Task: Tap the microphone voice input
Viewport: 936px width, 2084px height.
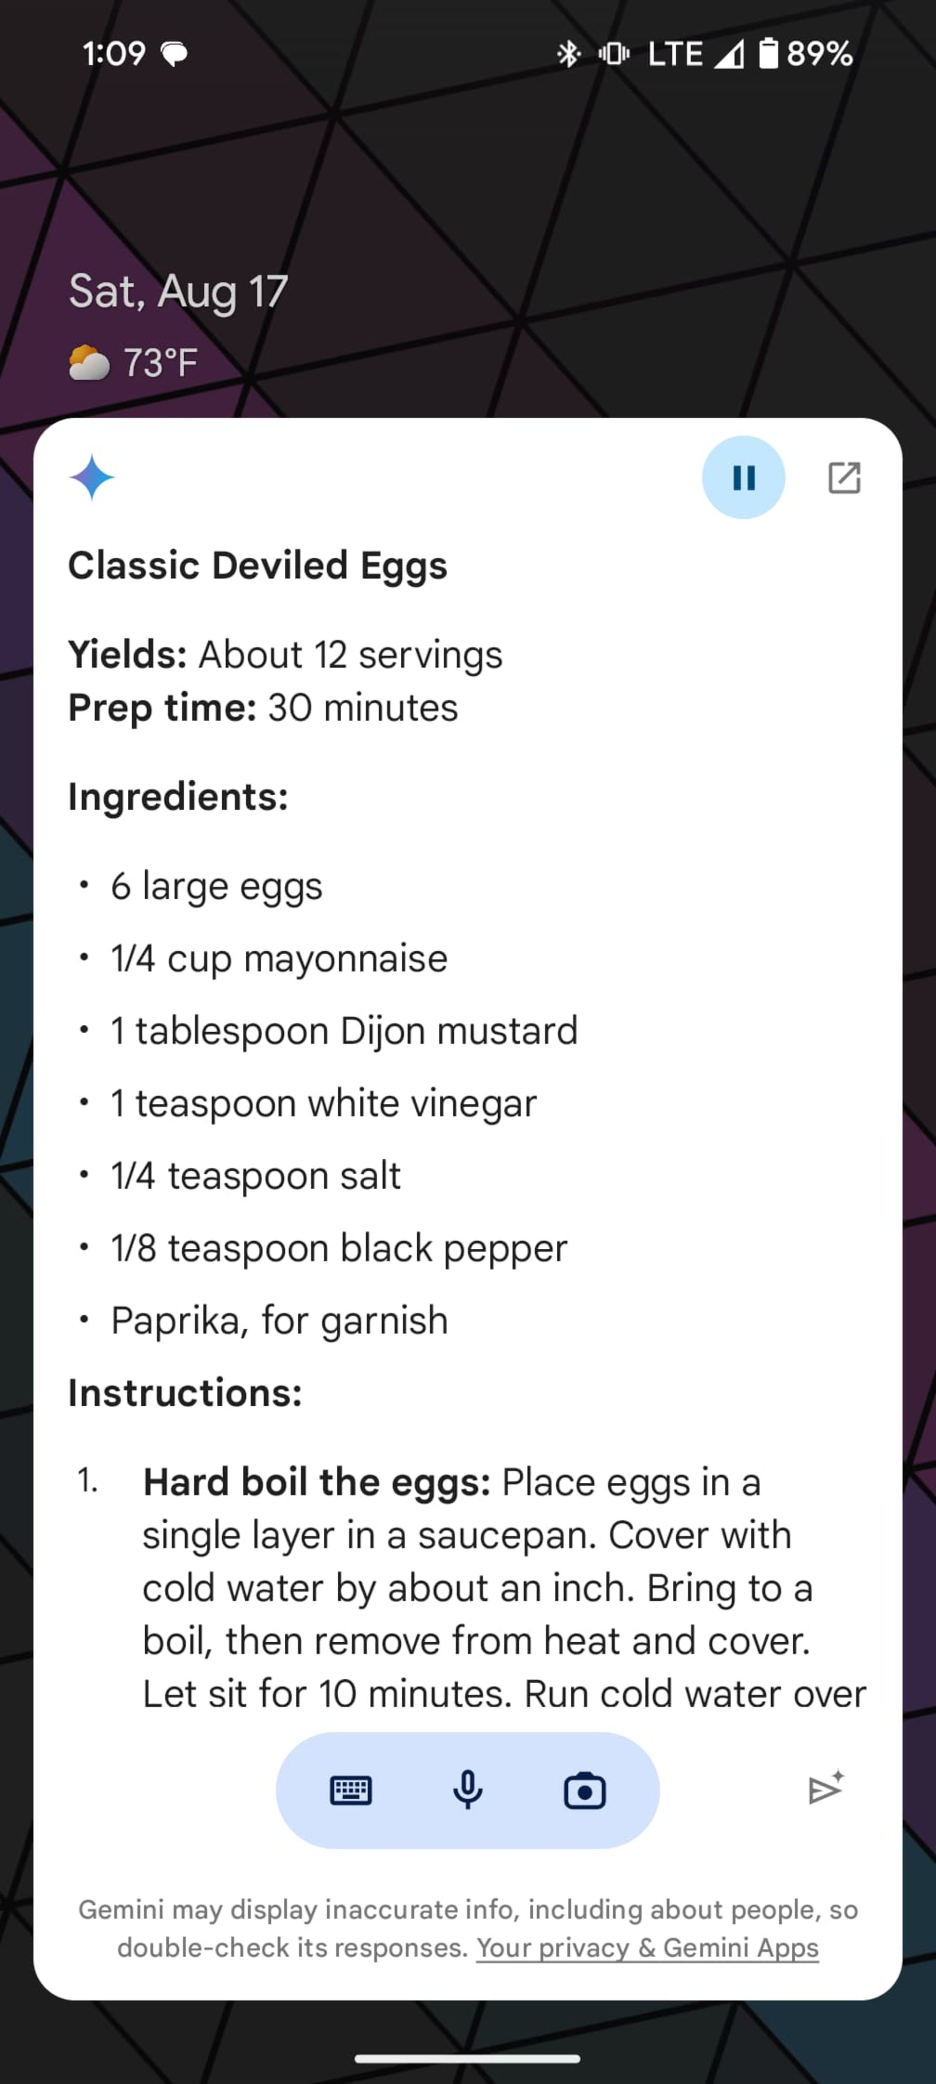Action: (x=468, y=1789)
